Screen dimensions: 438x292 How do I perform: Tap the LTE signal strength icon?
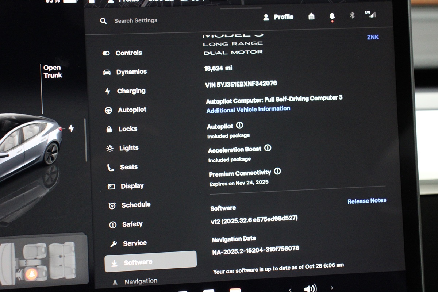click(x=370, y=15)
